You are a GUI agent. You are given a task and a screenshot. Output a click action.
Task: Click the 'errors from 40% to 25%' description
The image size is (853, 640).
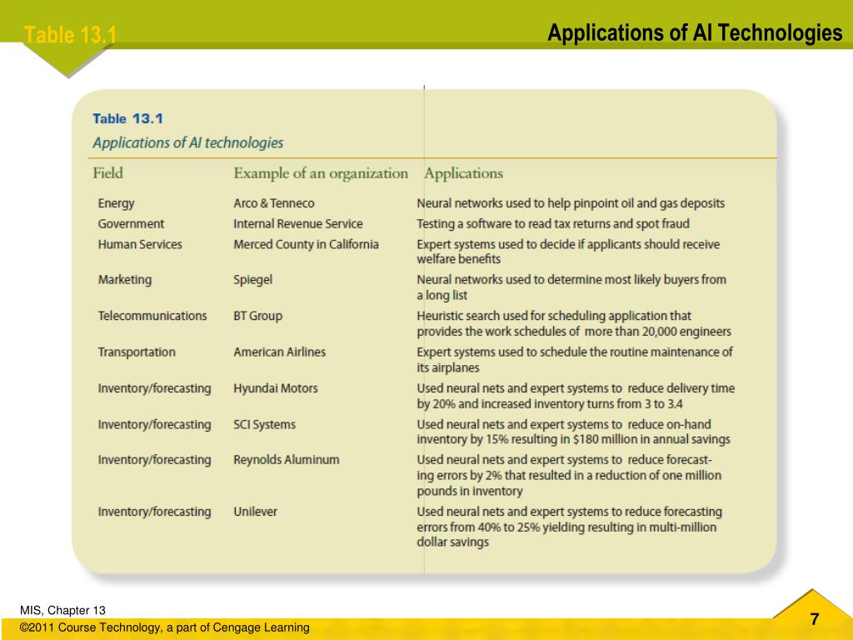point(569,527)
